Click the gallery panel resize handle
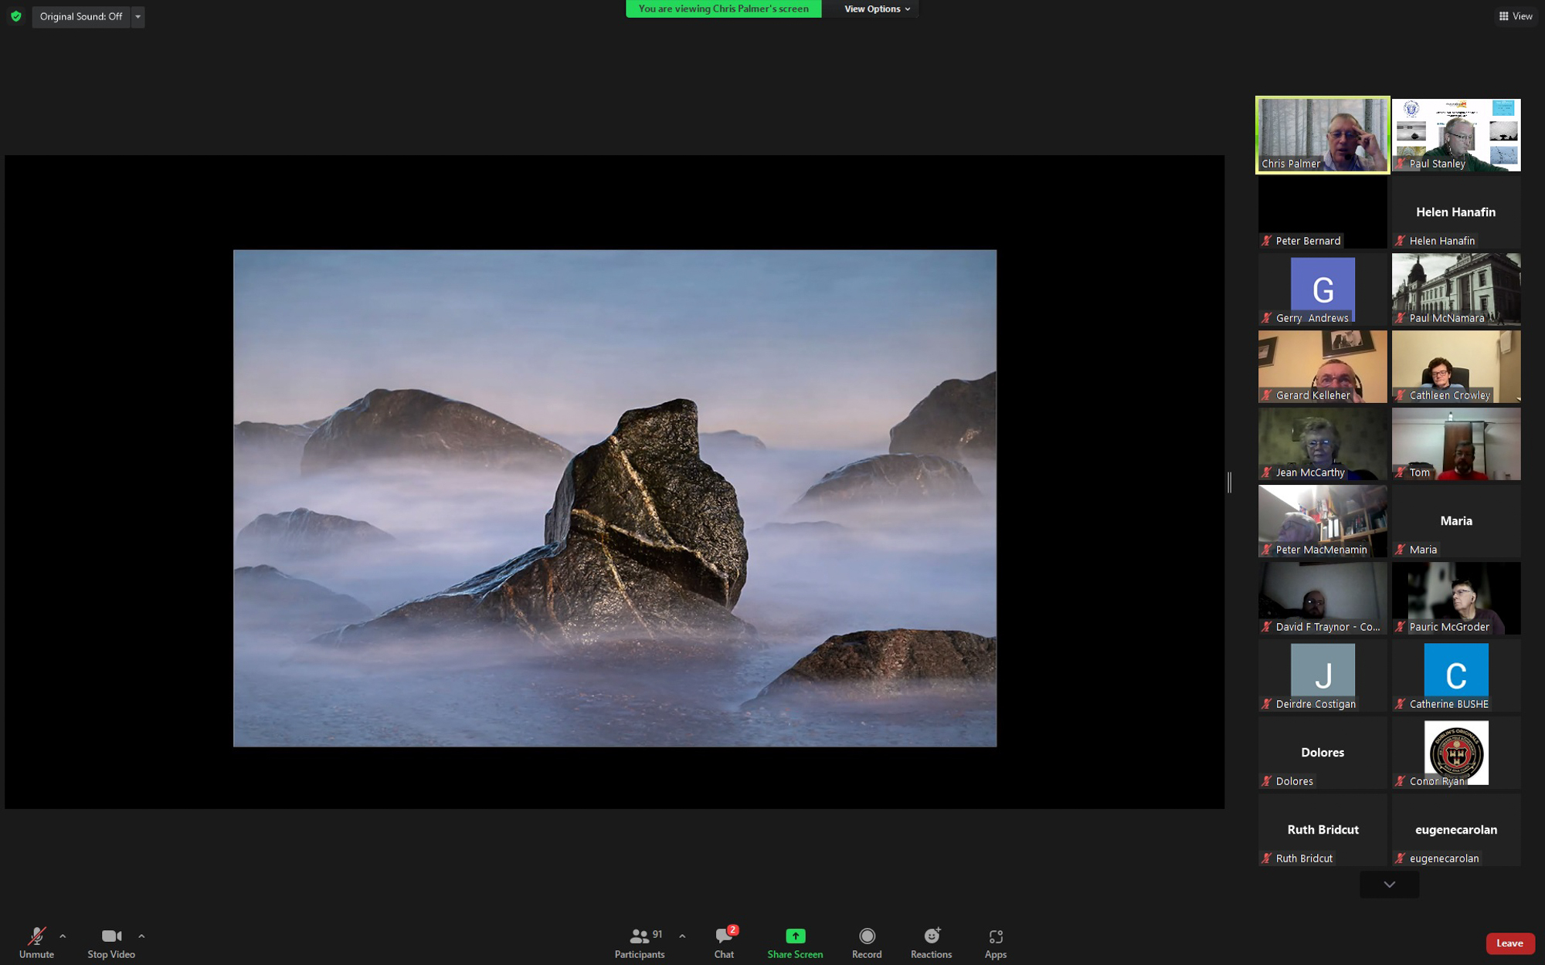 click(x=1229, y=482)
